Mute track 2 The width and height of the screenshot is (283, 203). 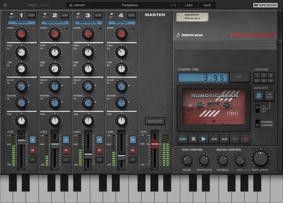tap(66, 150)
